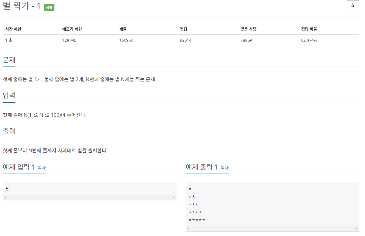Click the green 성공 badge

coord(49,8)
